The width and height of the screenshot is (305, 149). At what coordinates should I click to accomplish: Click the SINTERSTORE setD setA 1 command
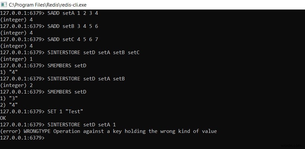82,125
